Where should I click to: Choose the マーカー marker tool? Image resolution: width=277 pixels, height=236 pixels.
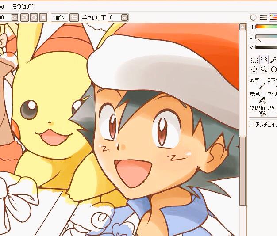[272, 98]
